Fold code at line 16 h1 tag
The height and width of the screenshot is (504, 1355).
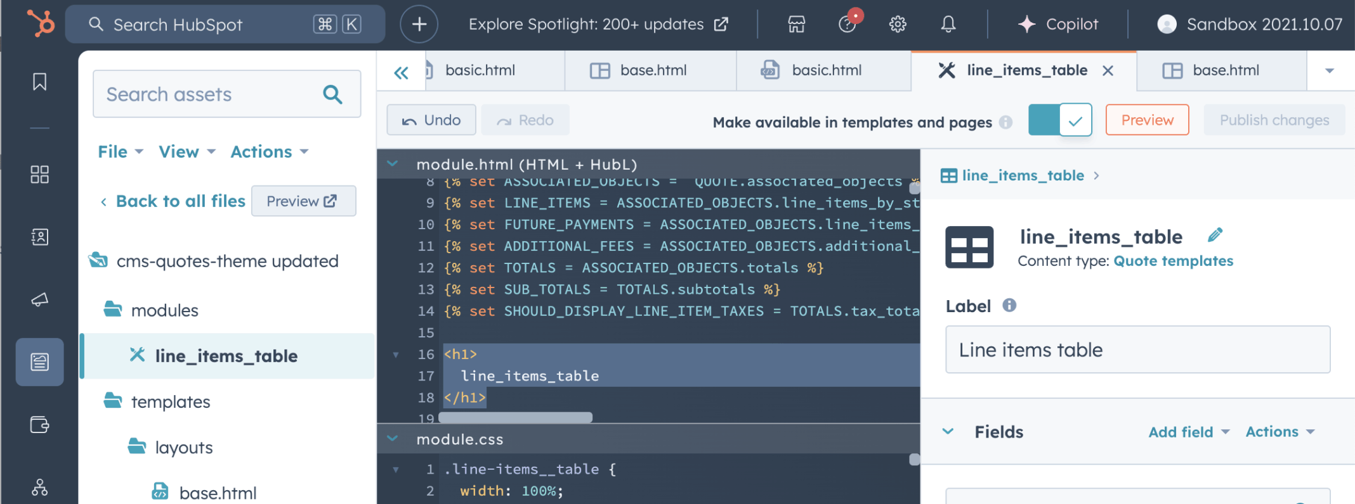click(x=396, y=355)
